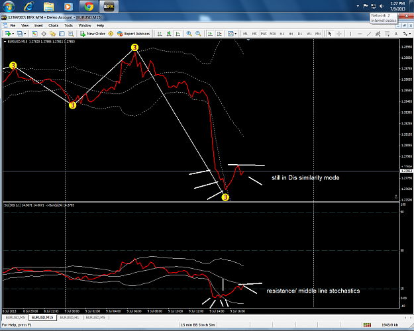Set timeframe to D1 button
This screenshot has width=414, height=331.
(299, 34)
